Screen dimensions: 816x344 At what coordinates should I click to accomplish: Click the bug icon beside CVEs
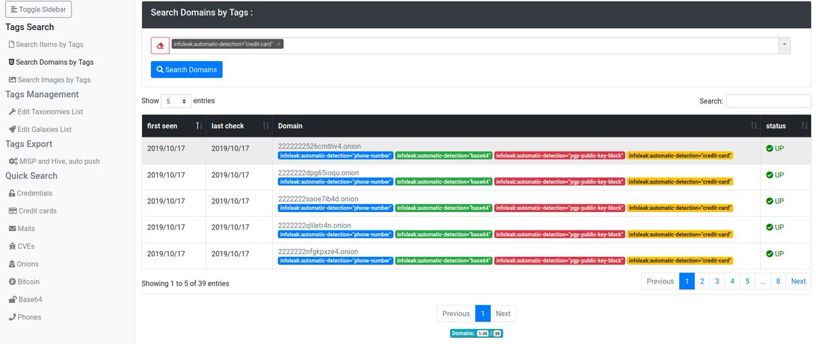pyautogui.click(x=12, y=246)
